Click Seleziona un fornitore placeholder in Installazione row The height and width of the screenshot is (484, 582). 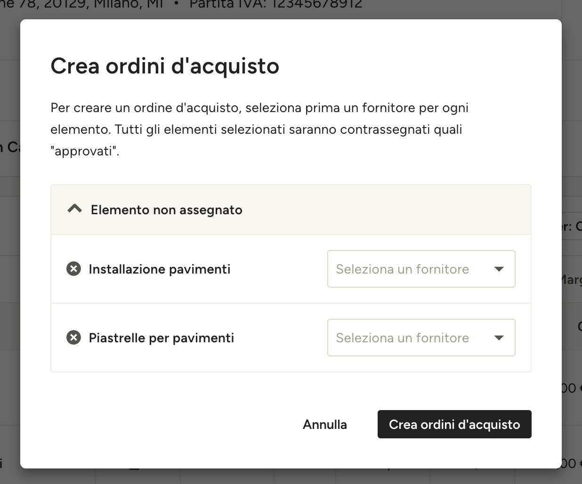coord(403,269)
